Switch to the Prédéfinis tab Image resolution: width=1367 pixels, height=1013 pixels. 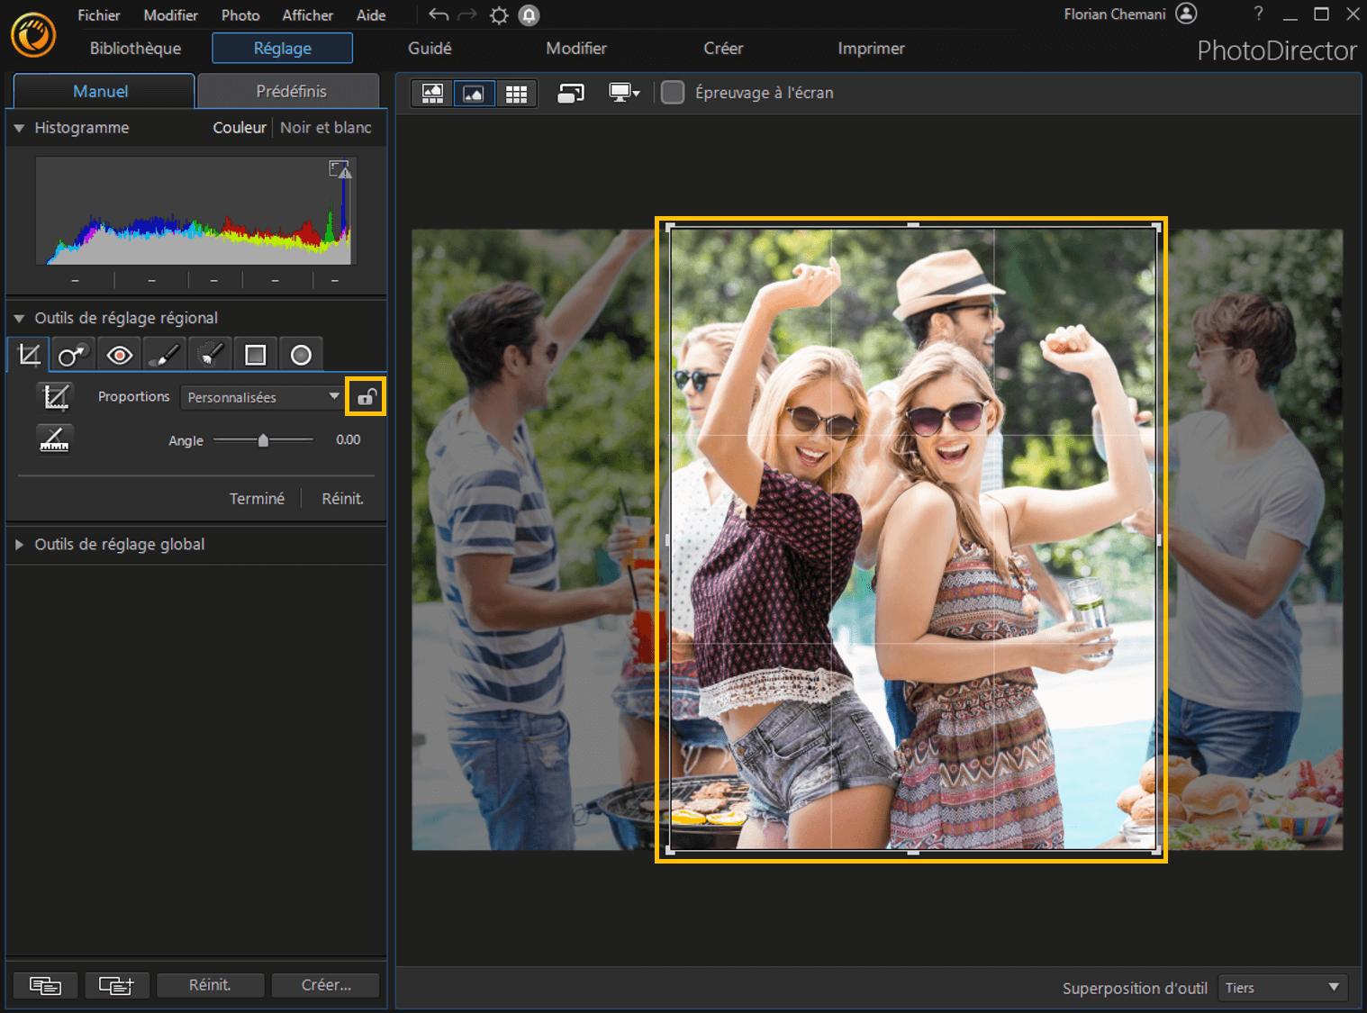tap(288, 91)
